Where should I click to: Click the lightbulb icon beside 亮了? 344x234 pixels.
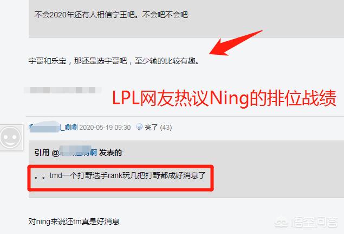pos(139,127)
